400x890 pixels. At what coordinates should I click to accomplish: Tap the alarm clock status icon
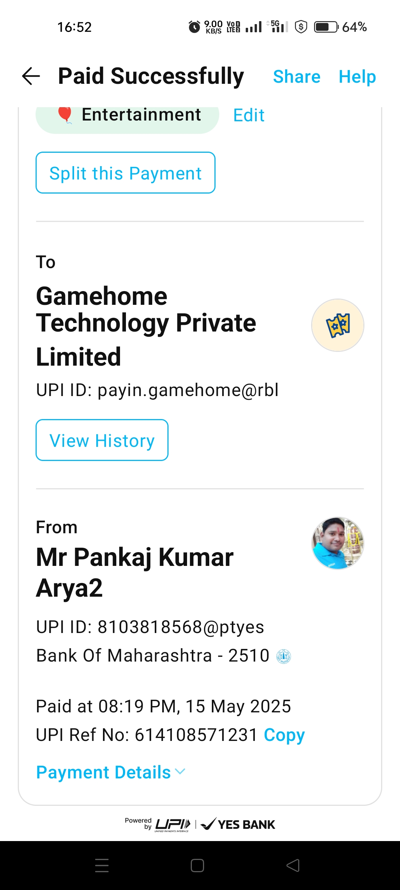(194, 27)
